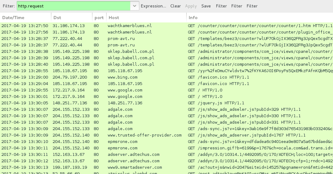Click the Info column header

[260, 17]
